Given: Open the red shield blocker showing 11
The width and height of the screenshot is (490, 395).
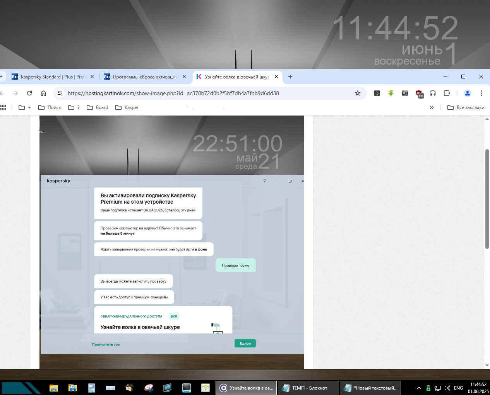Looking at the screenshot, I should click(420, 94).
